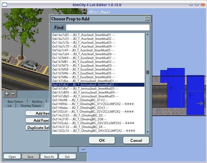Viewport: 207px width, 163px height.
Task: Select JRJ_T_AcerSmall_StreetMod03 prop
Action: tap(98, 43)
